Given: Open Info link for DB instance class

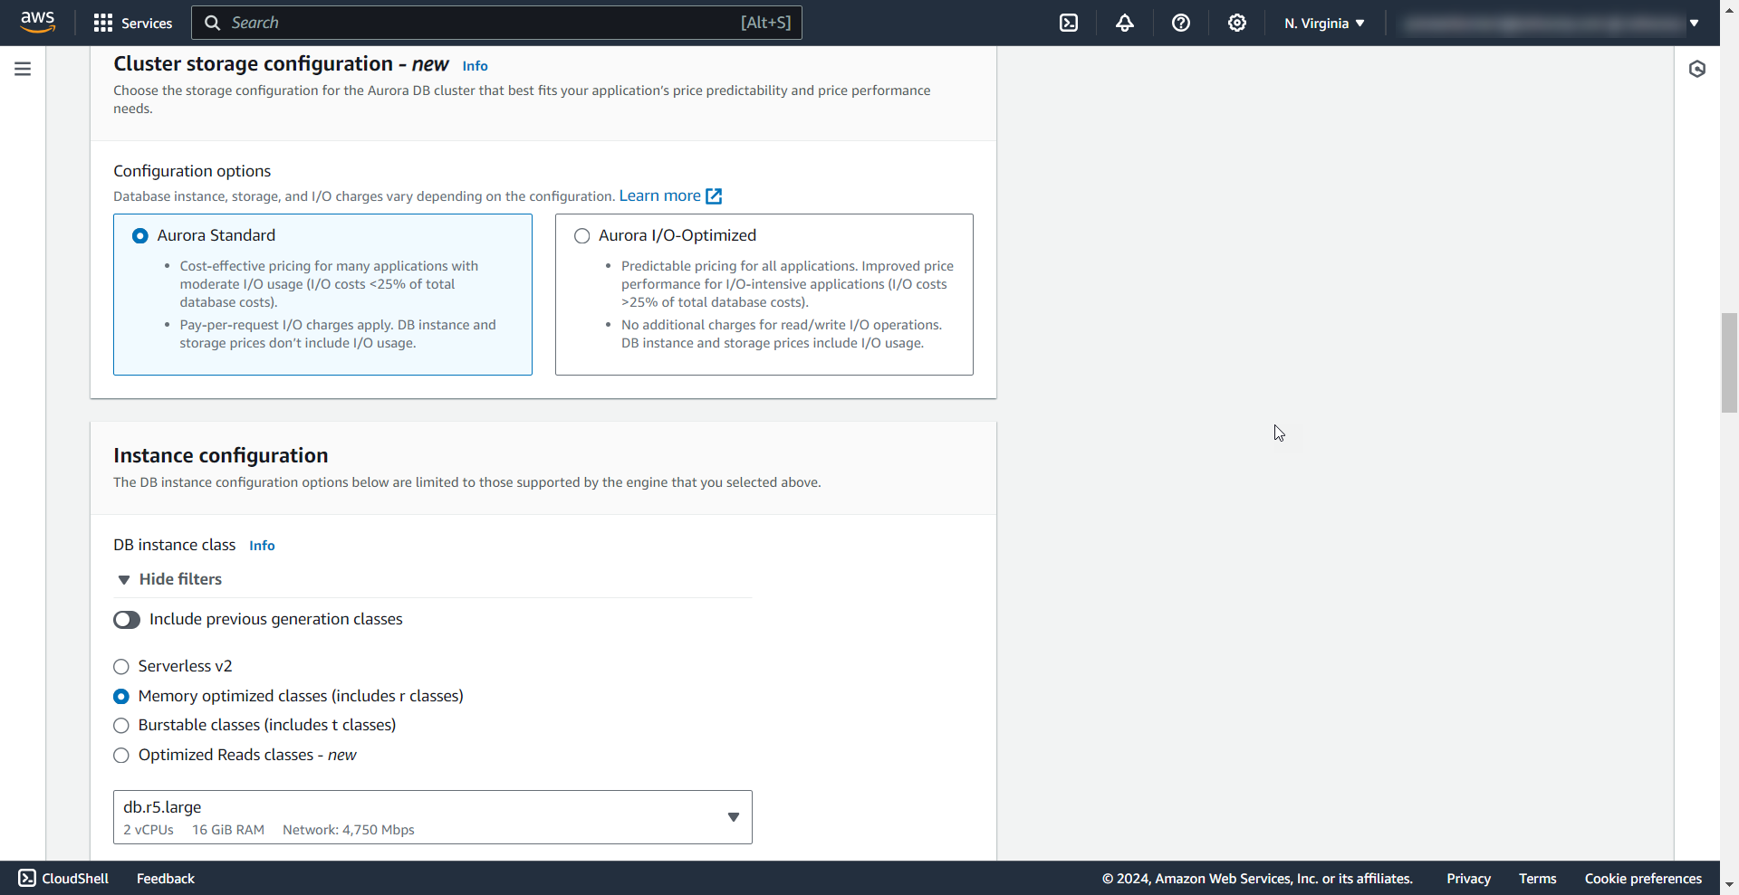Looking at the screenshot, I should 262,546.
